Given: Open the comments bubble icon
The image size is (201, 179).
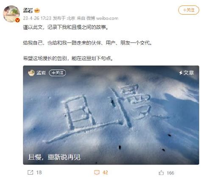Looking at the screenshot, I should click(x=97, y=173).
